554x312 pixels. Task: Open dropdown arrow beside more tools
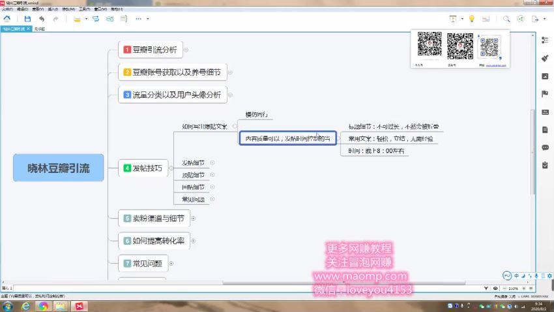pyautogui.click(x=148, y=19)
